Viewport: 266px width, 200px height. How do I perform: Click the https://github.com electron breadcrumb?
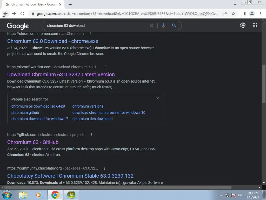(46, 135)
